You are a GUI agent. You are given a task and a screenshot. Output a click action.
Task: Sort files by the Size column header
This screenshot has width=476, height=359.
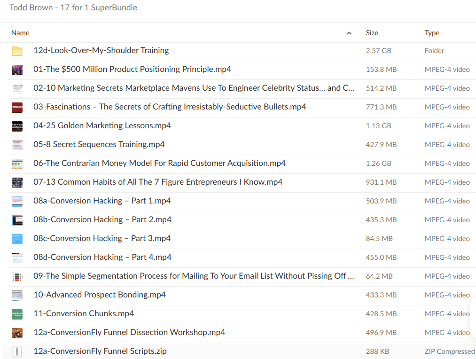372,33
